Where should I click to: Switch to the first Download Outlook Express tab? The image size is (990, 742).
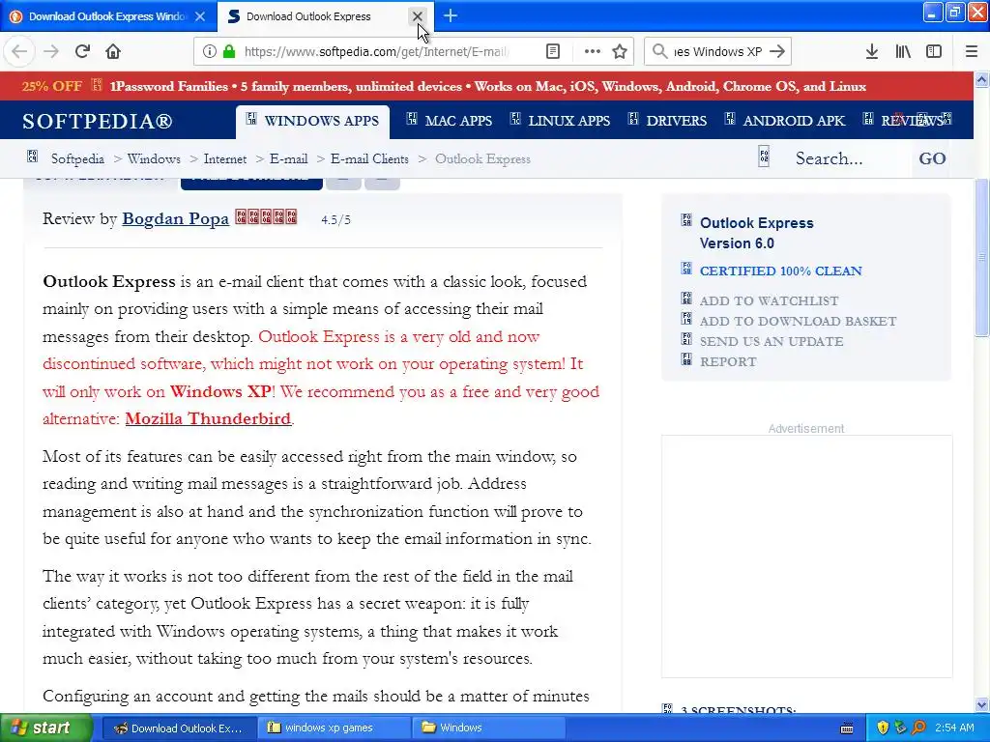click(x=108, y=16)
